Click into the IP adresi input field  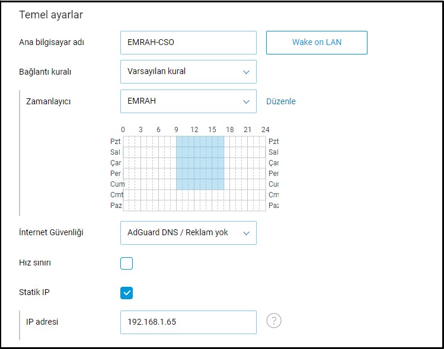(x=188, y=322)
